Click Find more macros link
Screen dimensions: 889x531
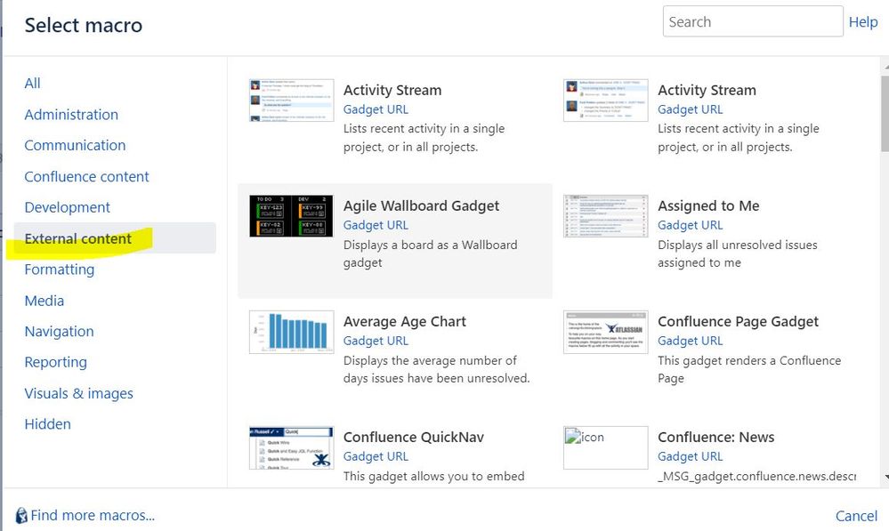tap(93, 515)
